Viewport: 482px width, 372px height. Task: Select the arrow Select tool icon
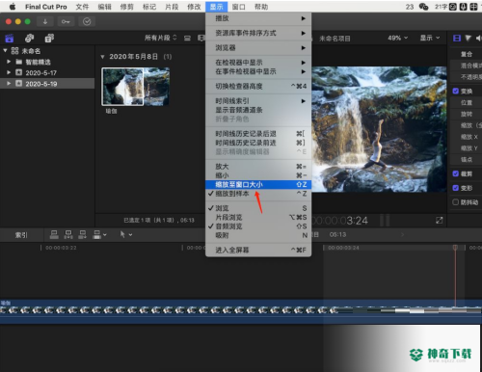[122, 234]
